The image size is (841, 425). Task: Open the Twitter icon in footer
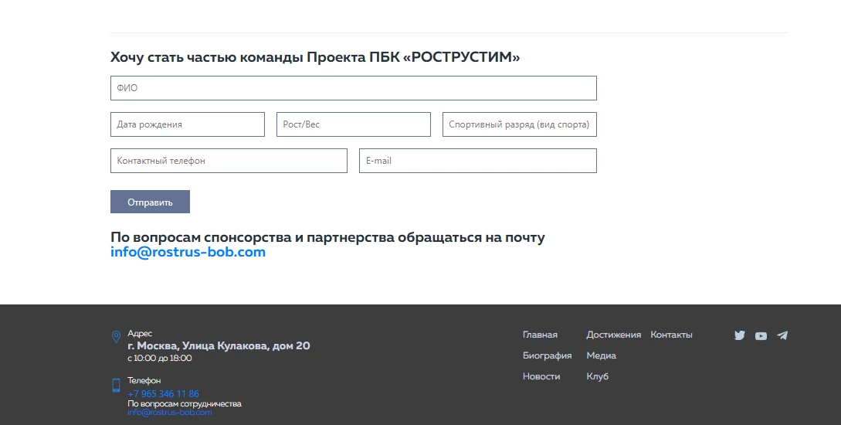pos(740,335)
